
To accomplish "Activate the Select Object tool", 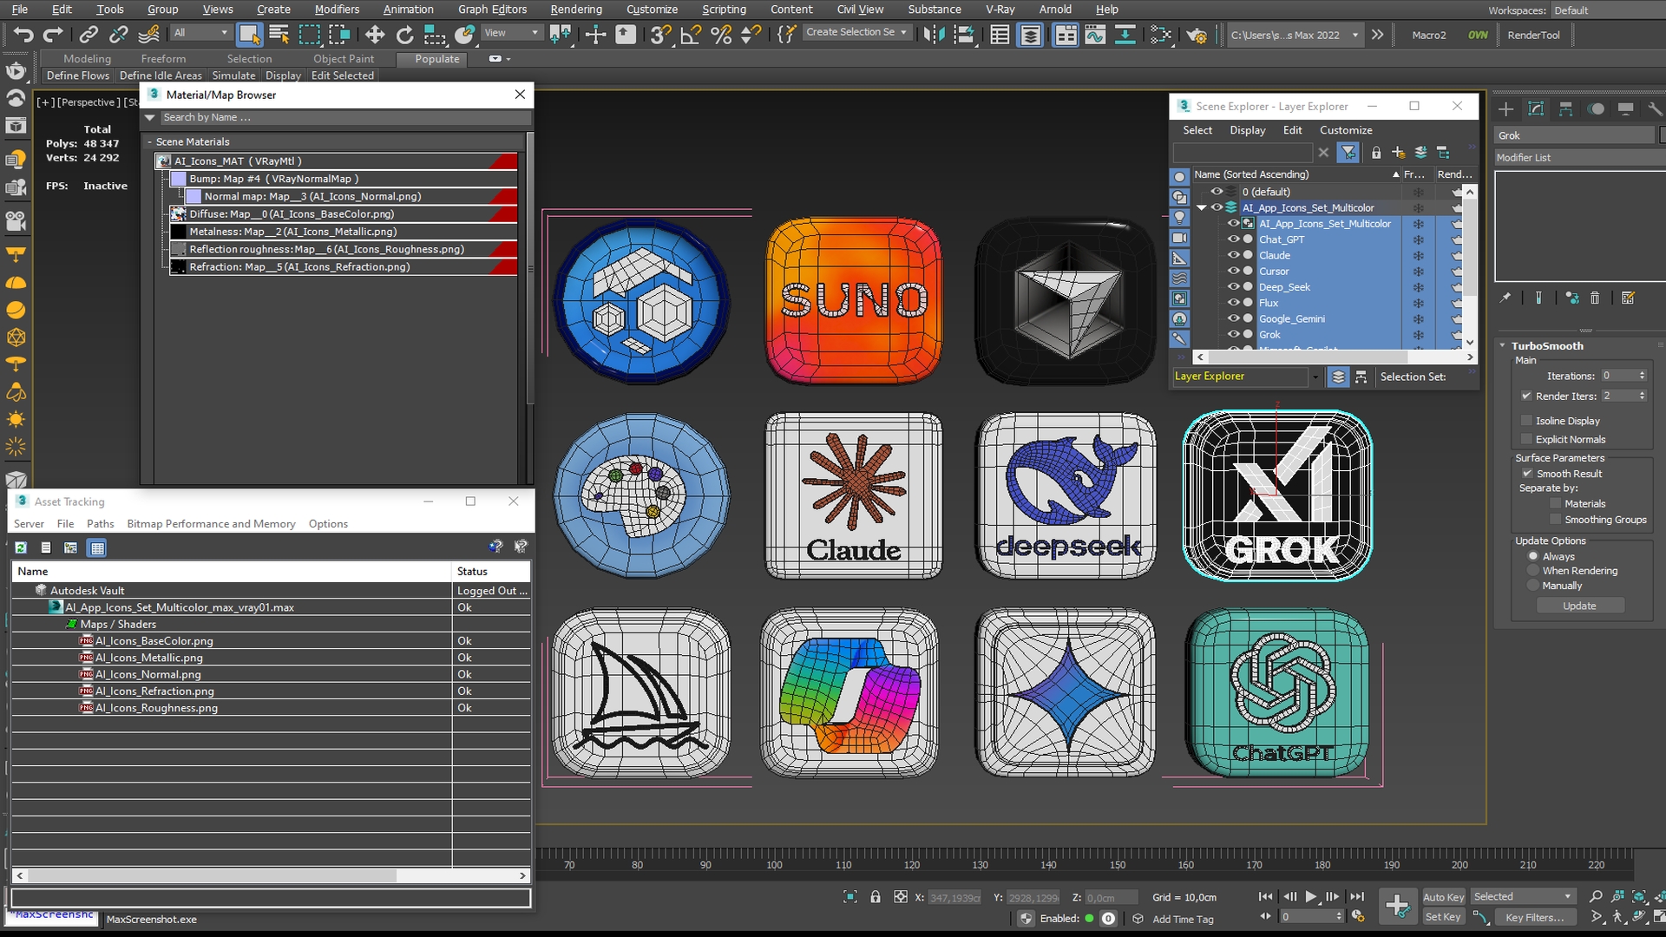I will point(249,35).
